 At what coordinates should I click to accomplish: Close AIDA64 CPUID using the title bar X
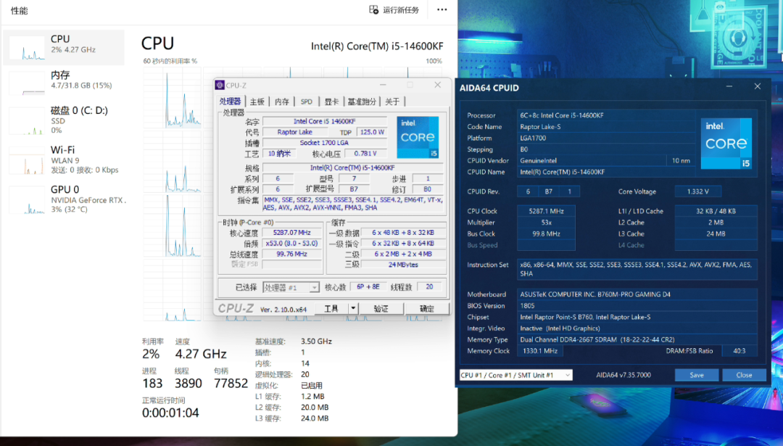758,87
